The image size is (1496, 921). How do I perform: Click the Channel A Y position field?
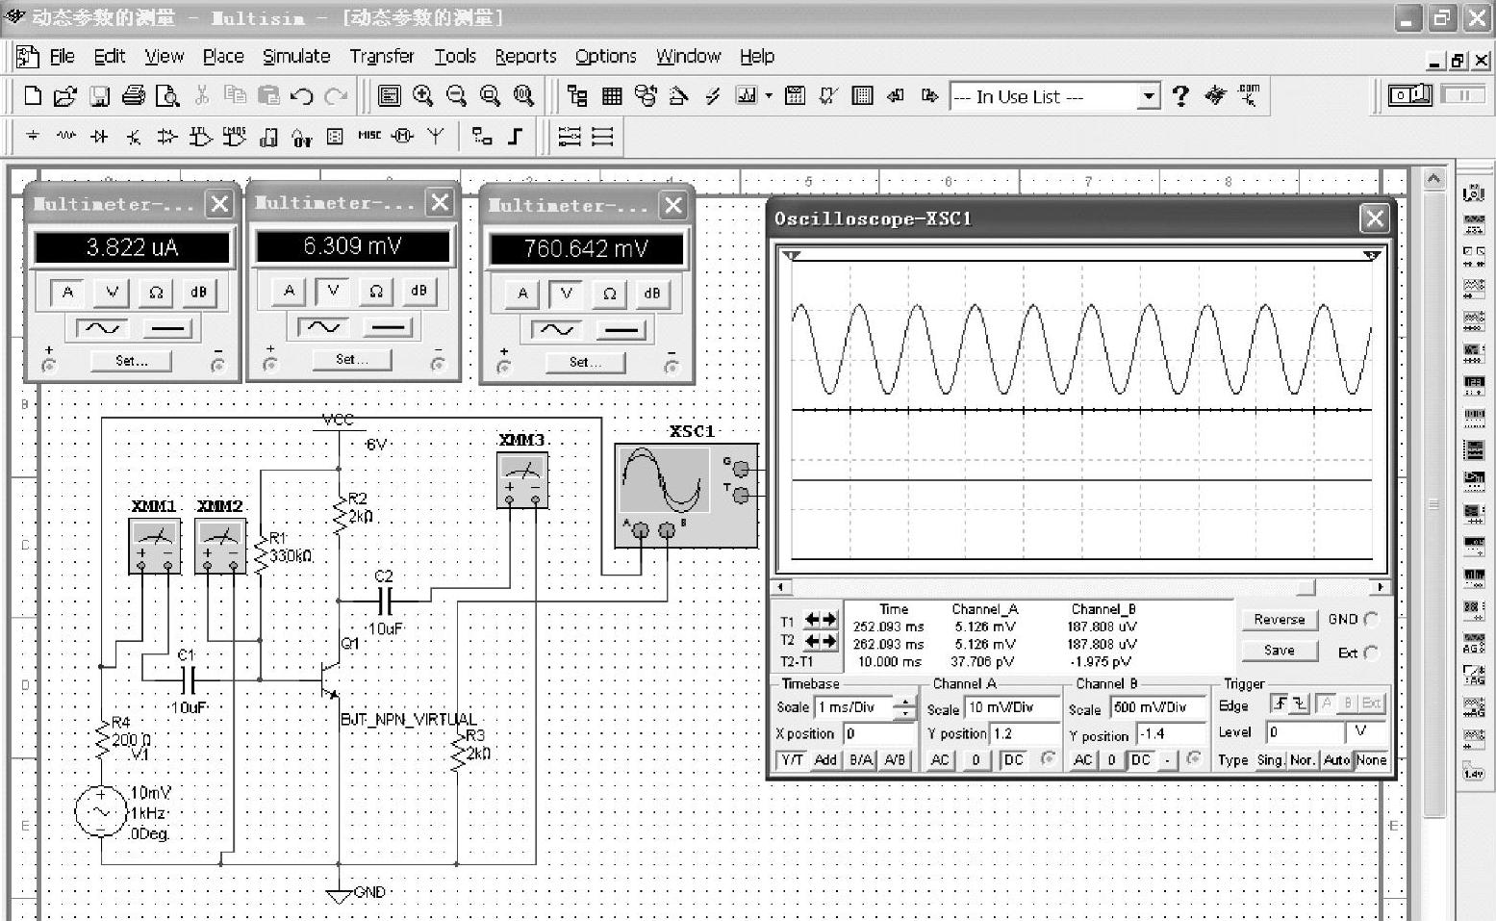1026,733
